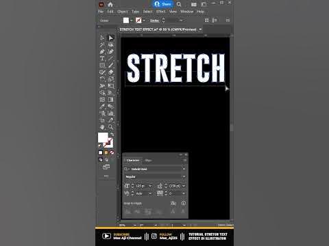Select the Rotate tool
This screenshot has height=246, width=329.
102,79
